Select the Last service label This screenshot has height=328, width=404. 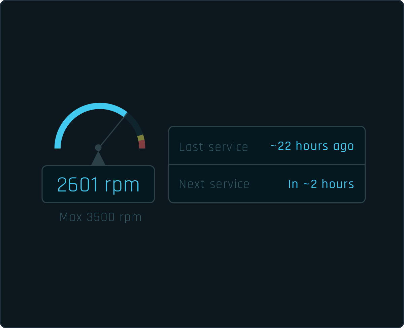tap(213, 147)
